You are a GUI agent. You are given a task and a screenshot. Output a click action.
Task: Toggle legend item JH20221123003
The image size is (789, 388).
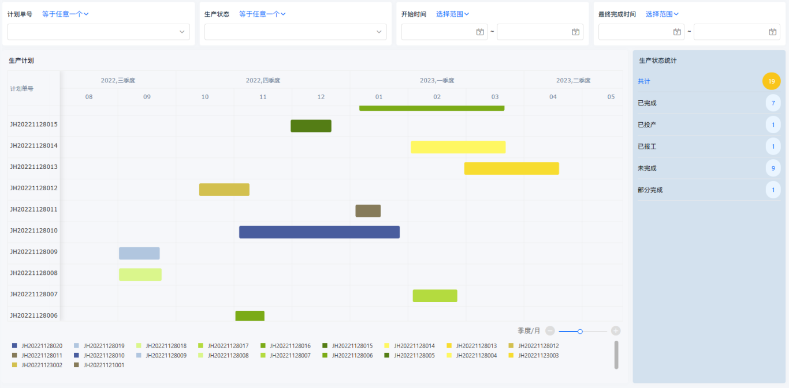534,356
